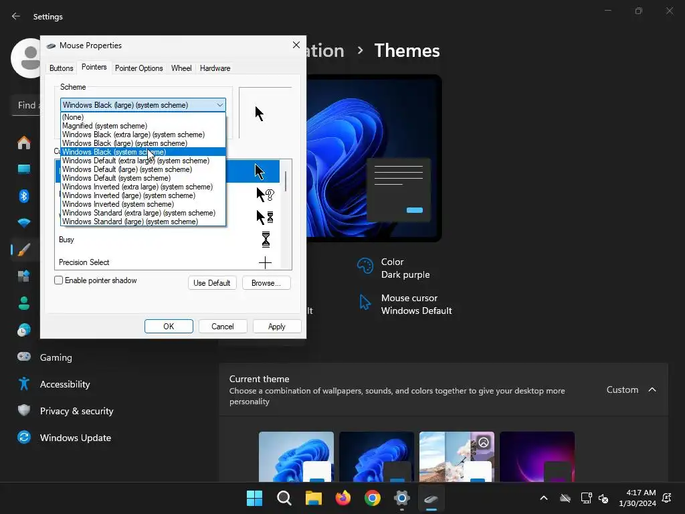The height and width of the screenshot is (514, 685).
Task: Open the Apps icon in Settings sidebar
Action: [x=24, y=276]
